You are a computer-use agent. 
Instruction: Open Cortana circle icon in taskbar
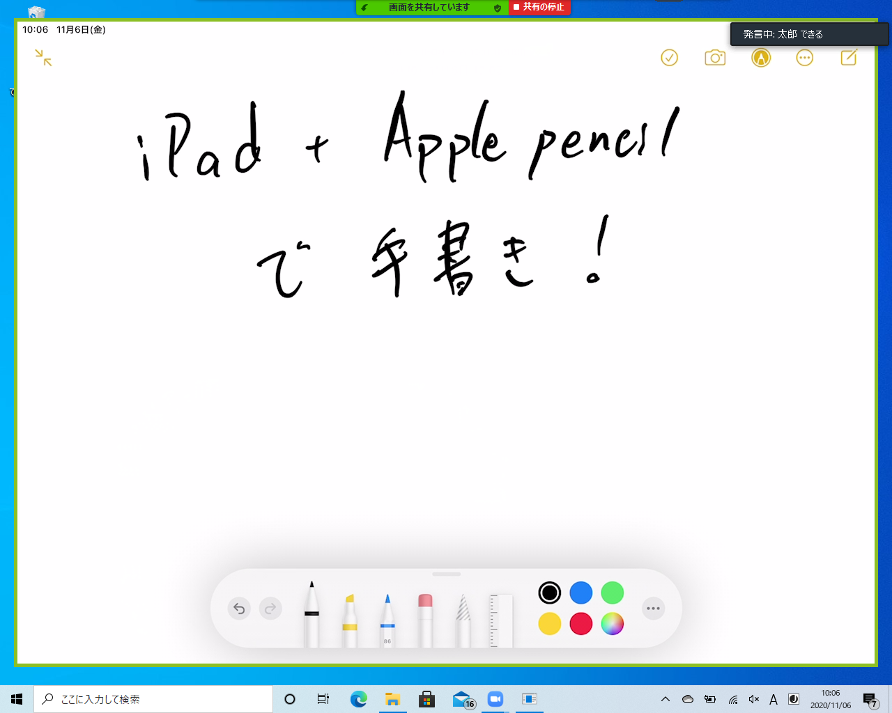coord(290,699)
